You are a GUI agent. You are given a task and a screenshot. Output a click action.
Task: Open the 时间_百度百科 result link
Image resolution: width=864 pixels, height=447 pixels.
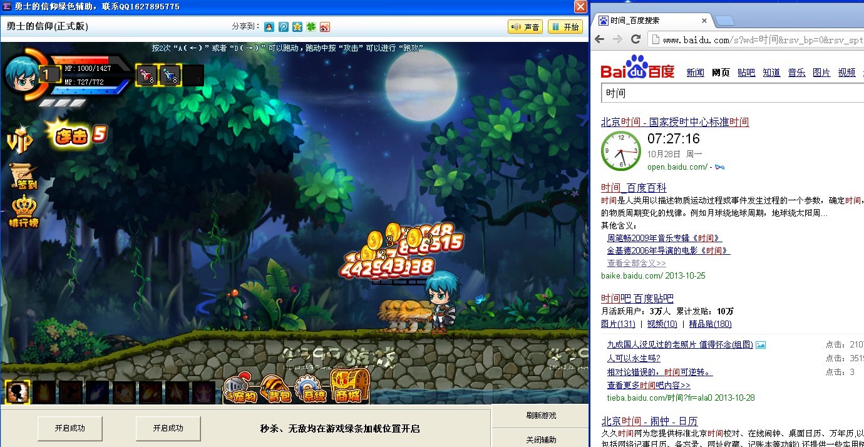click(x=634, y=188)
